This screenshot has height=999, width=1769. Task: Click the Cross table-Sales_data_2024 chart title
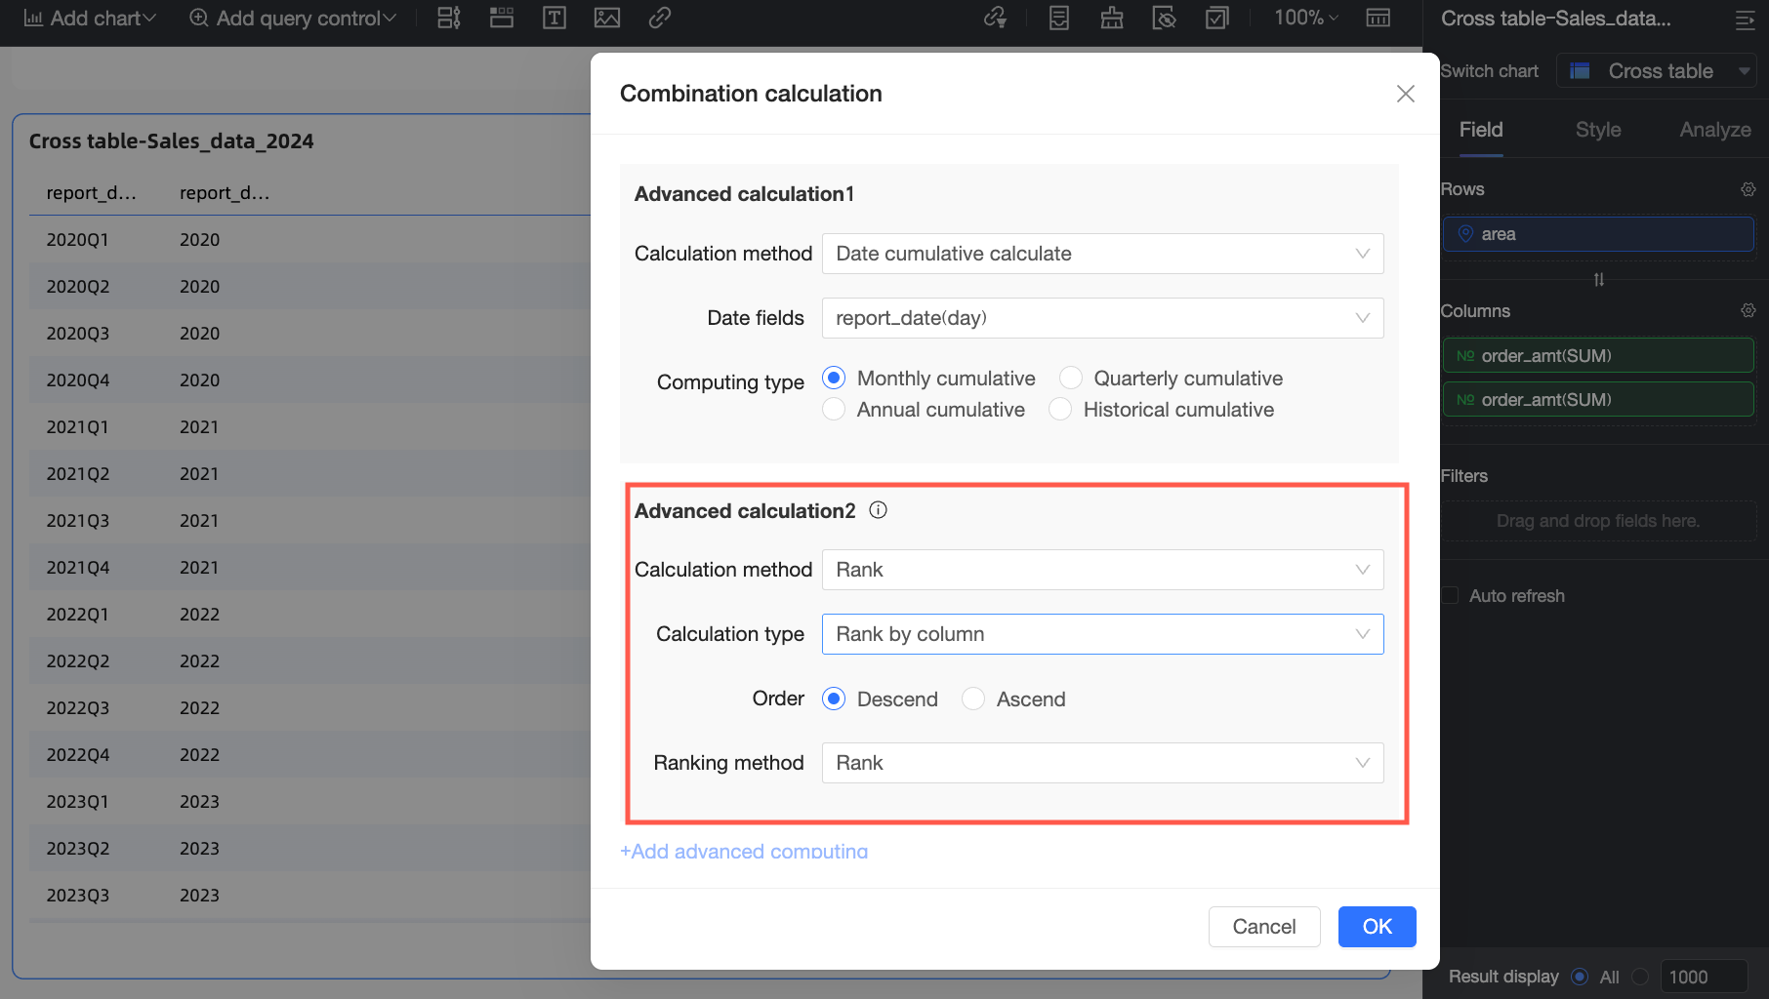[x=171, y=140]
